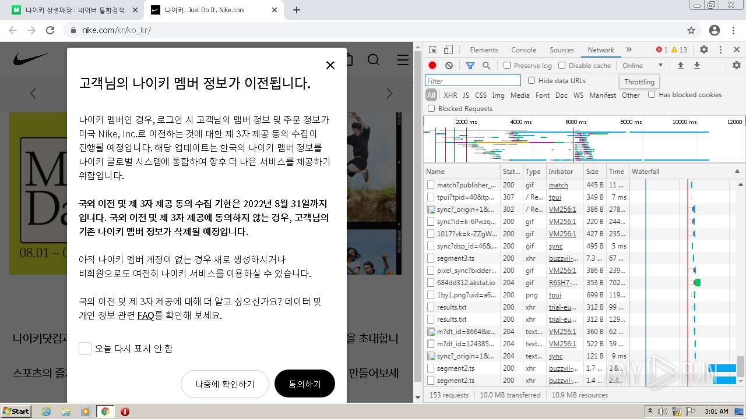
Task: Switch to Console tab in DevTools
Action: (x=523, y=50)
